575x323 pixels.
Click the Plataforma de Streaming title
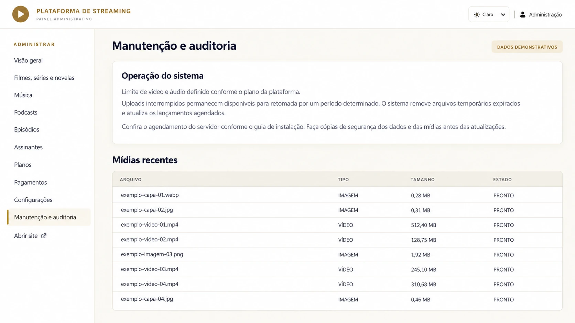84,11
